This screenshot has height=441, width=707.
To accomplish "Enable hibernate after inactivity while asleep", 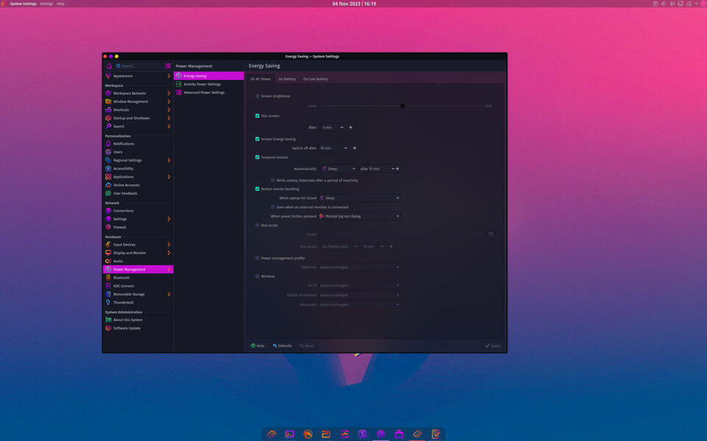I will [272, 181].
